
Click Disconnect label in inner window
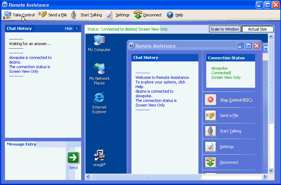coord(229,162)
